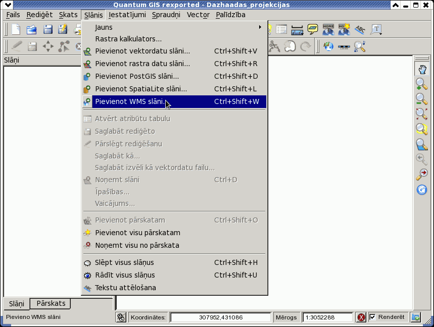The image size is (434, 327).
Task: Select the Zoom Out magnifier
Action: tap(421, 99)
